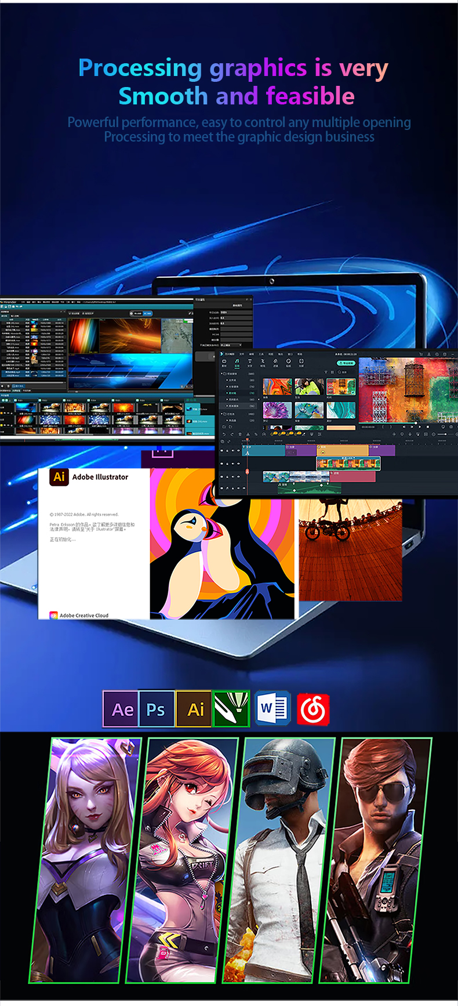The height and width of the screenshot is (1006, 458).
Task: Click the scissors split tool on timeline
Action: point(248,434)
